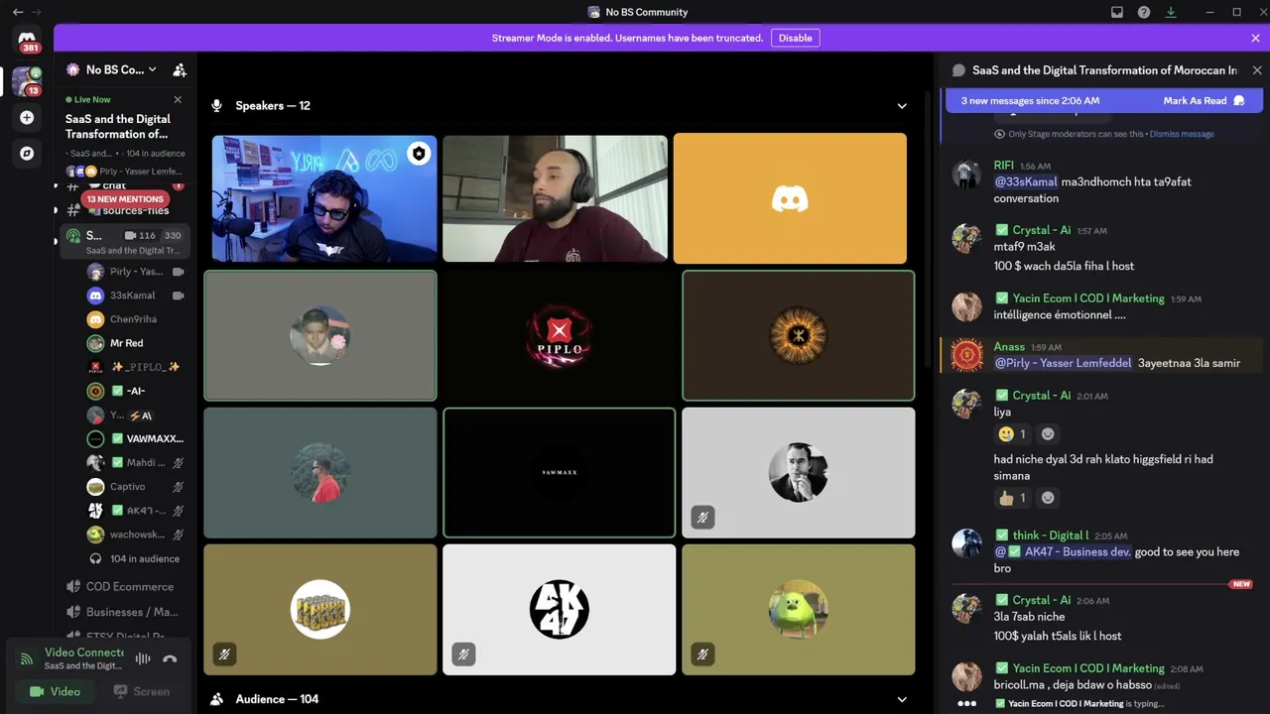Toggle the thumbs-up reaction with count 1
The width and height of the screenshot is (1270, 714).
[x=1013, y=497]
